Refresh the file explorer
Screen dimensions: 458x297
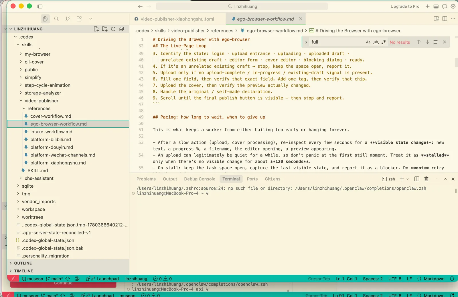click(x=113, y=29)
